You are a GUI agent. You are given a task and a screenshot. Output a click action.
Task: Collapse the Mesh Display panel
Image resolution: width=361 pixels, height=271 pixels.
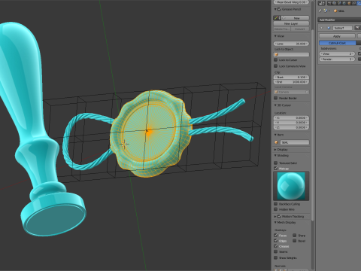click(x=275, y=222)
